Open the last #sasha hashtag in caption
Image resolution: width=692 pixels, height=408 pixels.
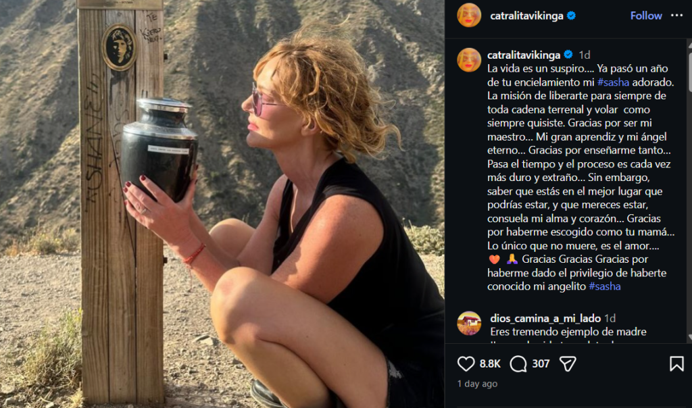(605, 286)
